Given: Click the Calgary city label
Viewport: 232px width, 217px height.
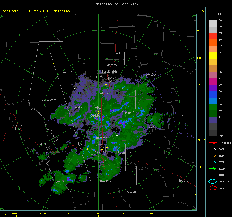Looking at the screenshot, I should (x=101, y=152).
